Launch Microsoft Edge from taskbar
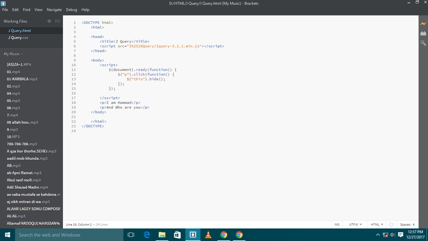The image size is (428, 241). coord(147,234)
